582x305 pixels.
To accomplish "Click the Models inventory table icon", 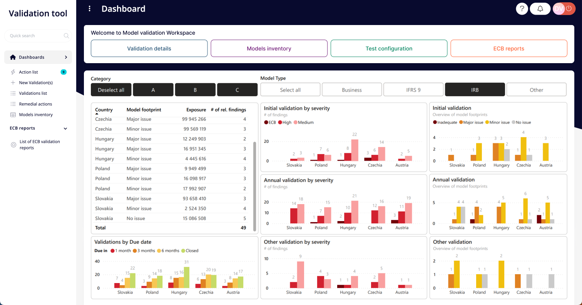I will click(13, 115).
